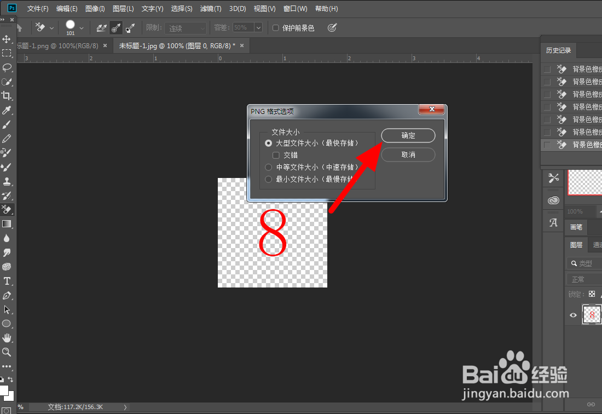Choose Sampling Continuous eyedropper option

[102, 27]
